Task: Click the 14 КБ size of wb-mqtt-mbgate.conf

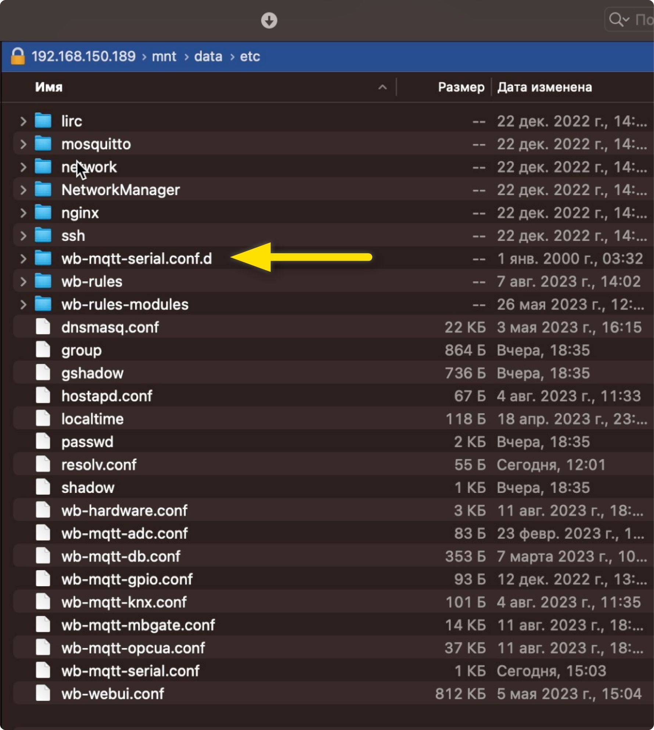Action: click(466, 625)
